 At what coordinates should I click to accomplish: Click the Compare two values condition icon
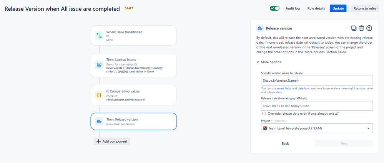[99, 95]
